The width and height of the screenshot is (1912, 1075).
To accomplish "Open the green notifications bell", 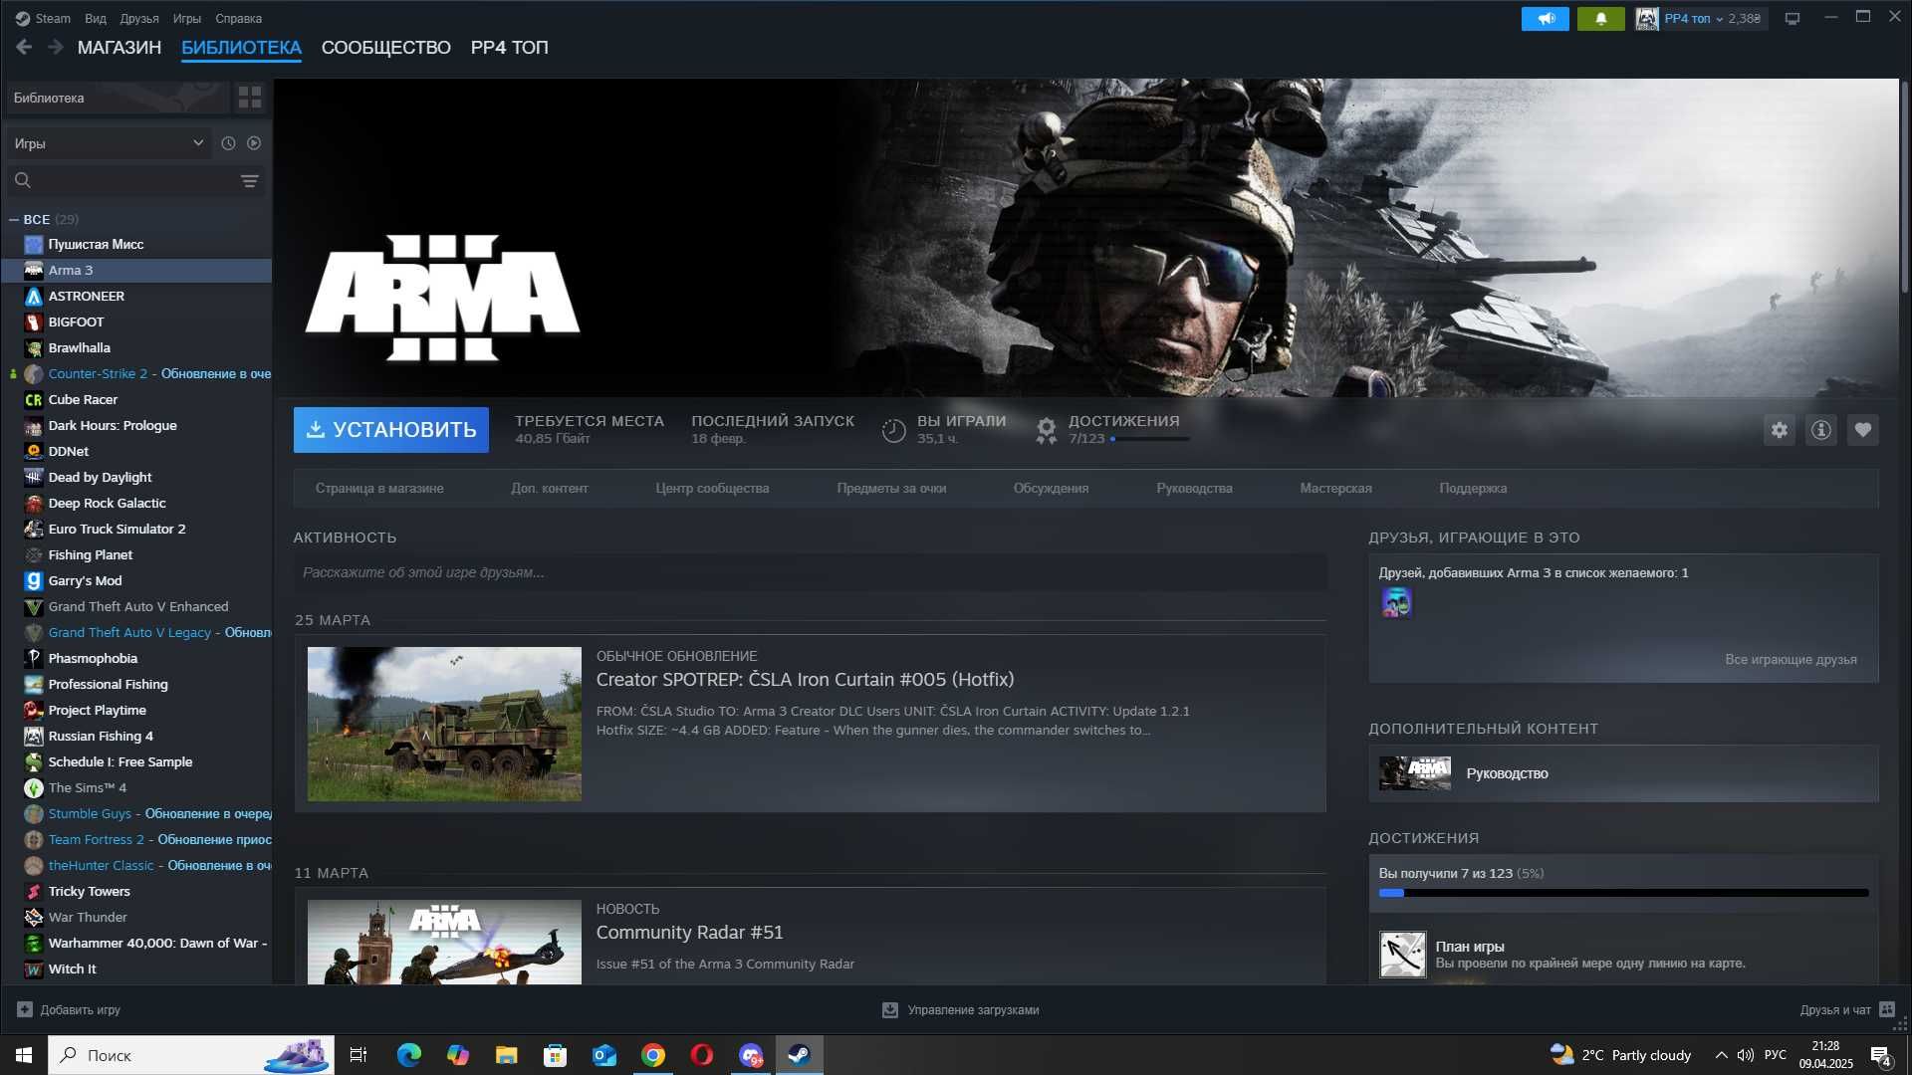I will coord(1600,19).
